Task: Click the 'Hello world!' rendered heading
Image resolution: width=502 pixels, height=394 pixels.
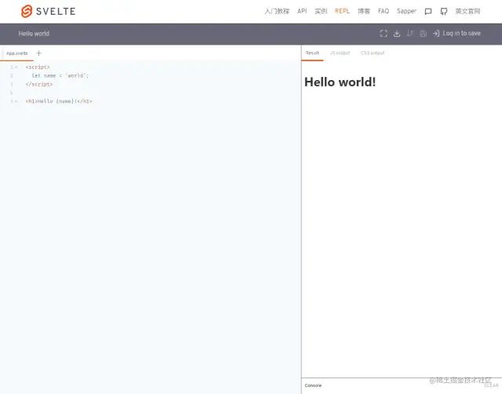Action: coord(340,82)
